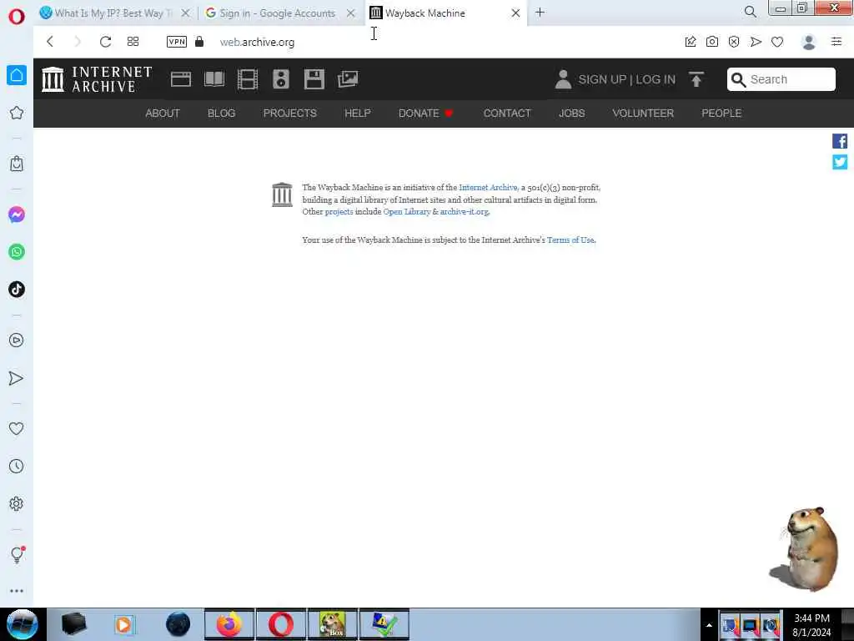
Task: Open the snapshot camera tool
Action: 712,42
